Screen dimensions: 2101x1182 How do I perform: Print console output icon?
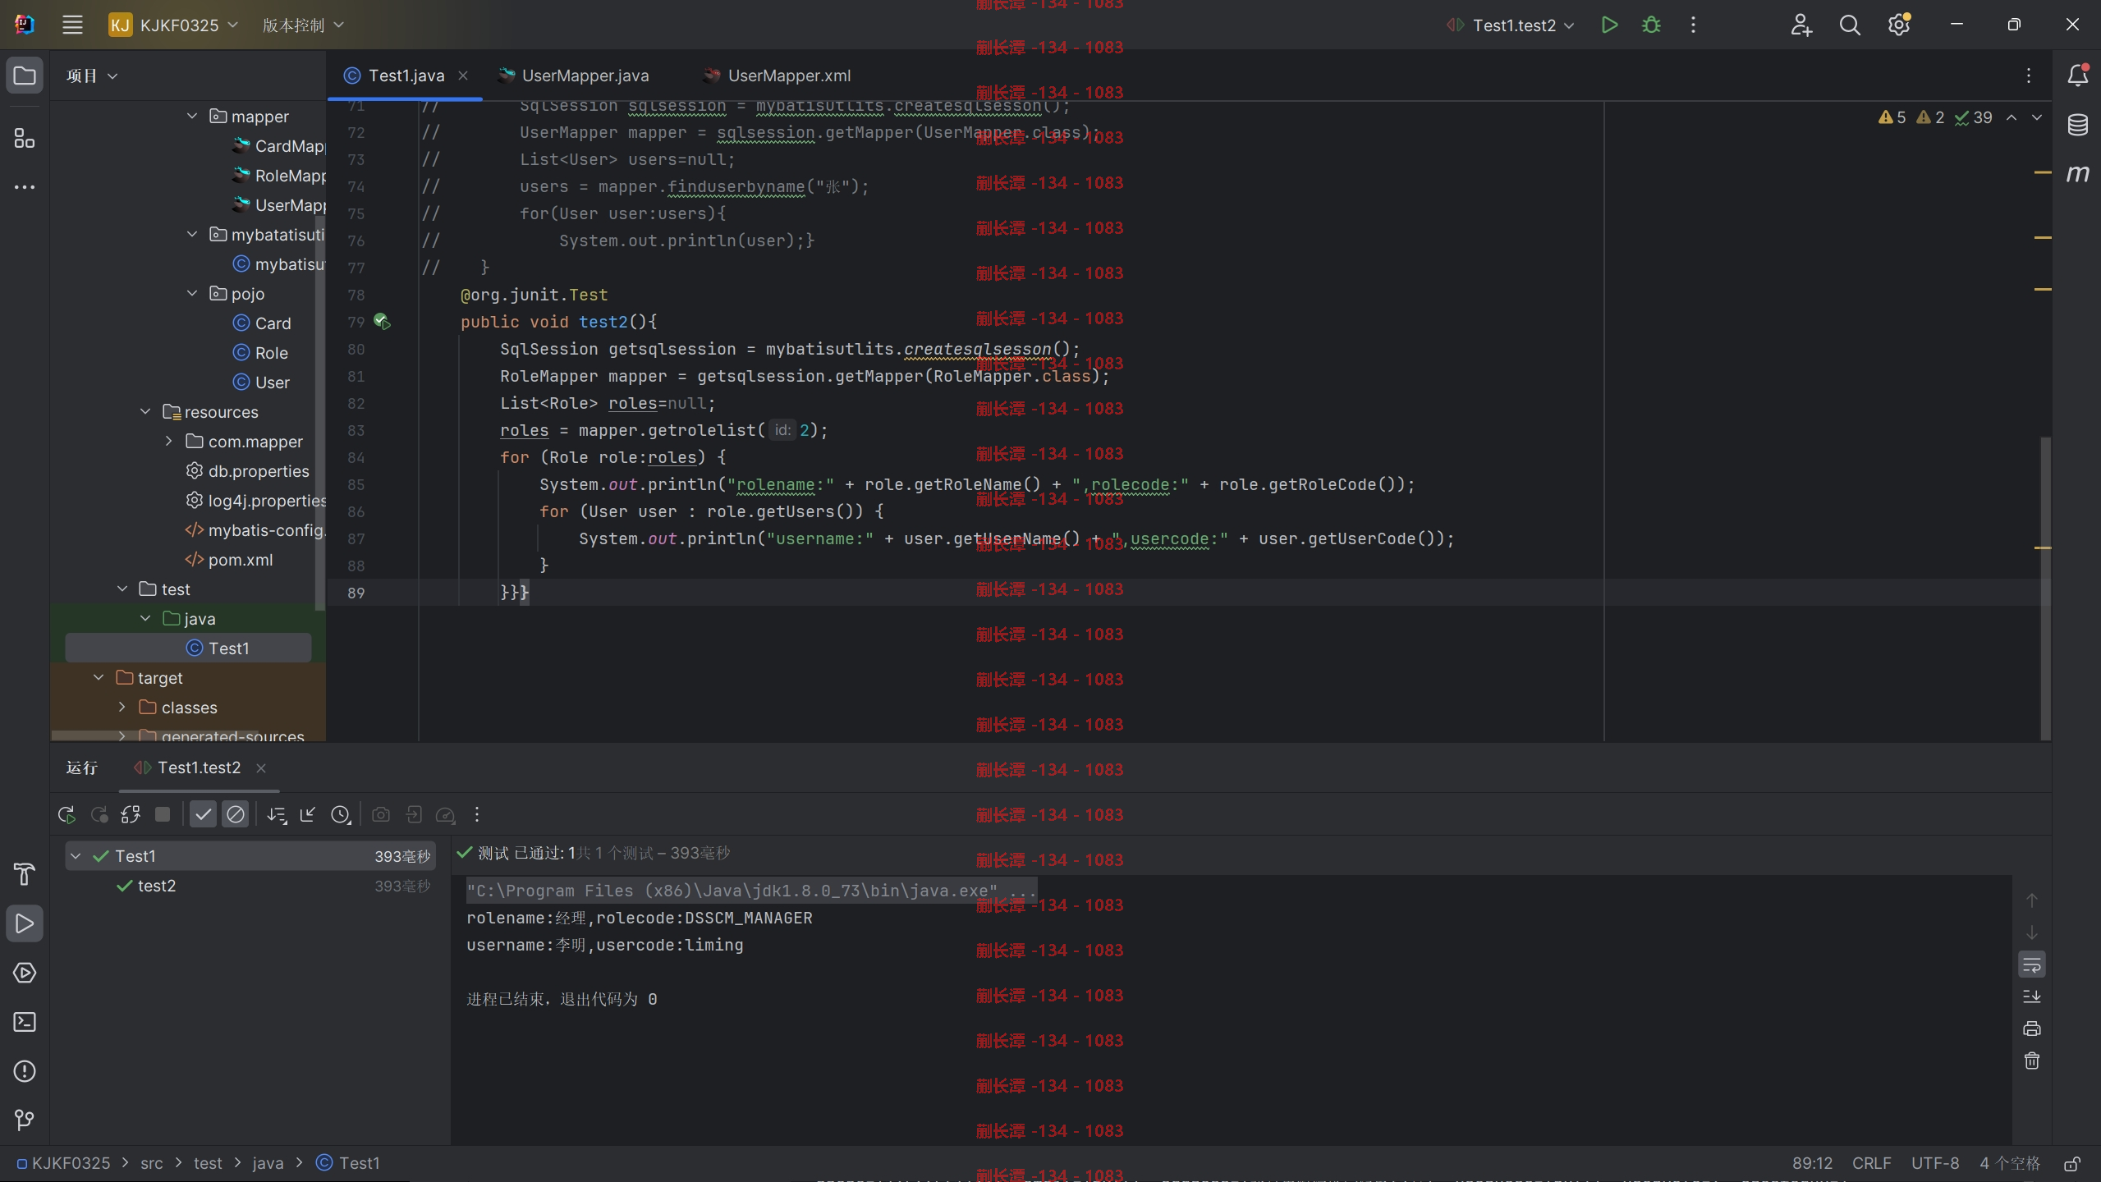[2032, 1029]
